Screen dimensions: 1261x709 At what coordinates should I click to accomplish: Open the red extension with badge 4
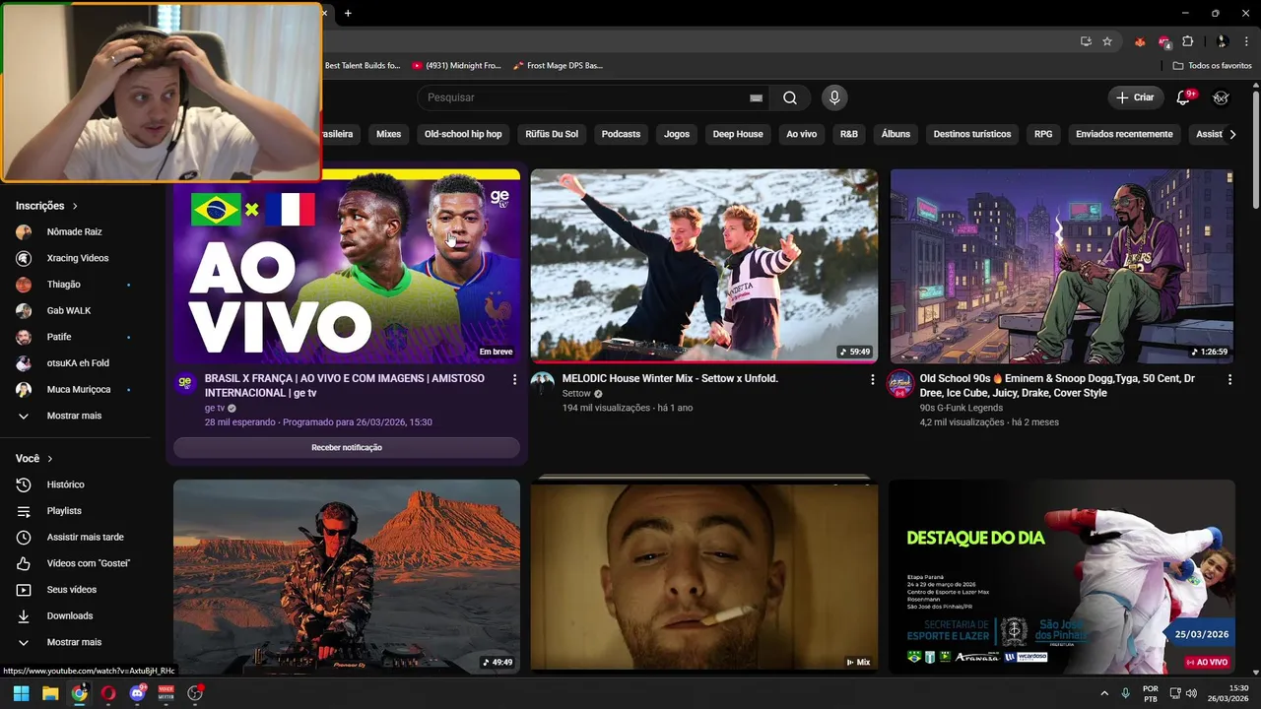click(x=1164, y=41)
